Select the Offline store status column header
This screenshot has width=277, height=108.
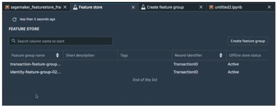coord(245,56)
